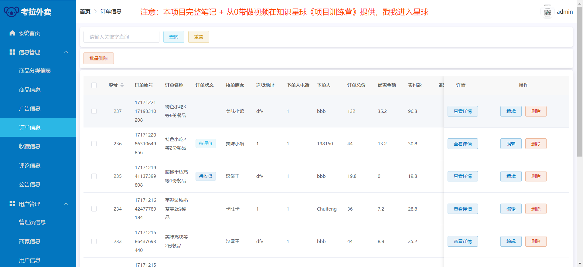Delete order 233
This screenshot has width=583, height=267.
536,241
